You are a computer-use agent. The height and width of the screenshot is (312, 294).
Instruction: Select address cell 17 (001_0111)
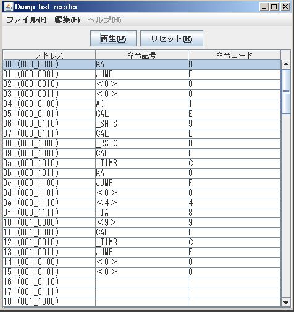pos(49,292)
